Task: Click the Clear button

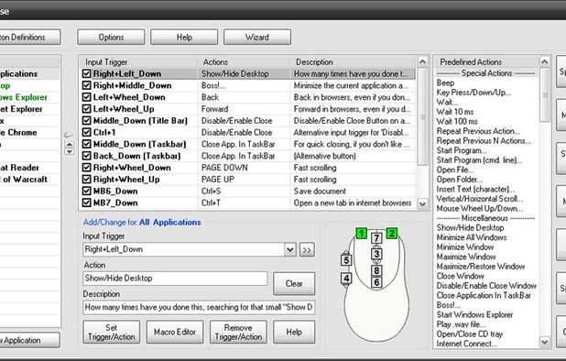Action: point(294,284)
